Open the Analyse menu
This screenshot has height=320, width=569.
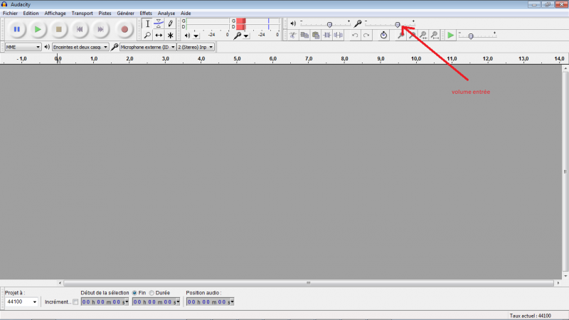[166, 13]
